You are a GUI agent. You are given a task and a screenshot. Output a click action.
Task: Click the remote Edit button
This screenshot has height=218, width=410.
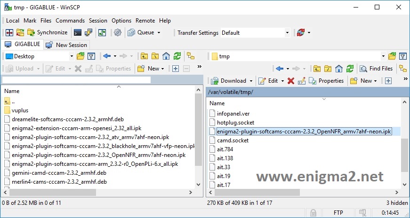pyautogui.click(x=268, y=81)
